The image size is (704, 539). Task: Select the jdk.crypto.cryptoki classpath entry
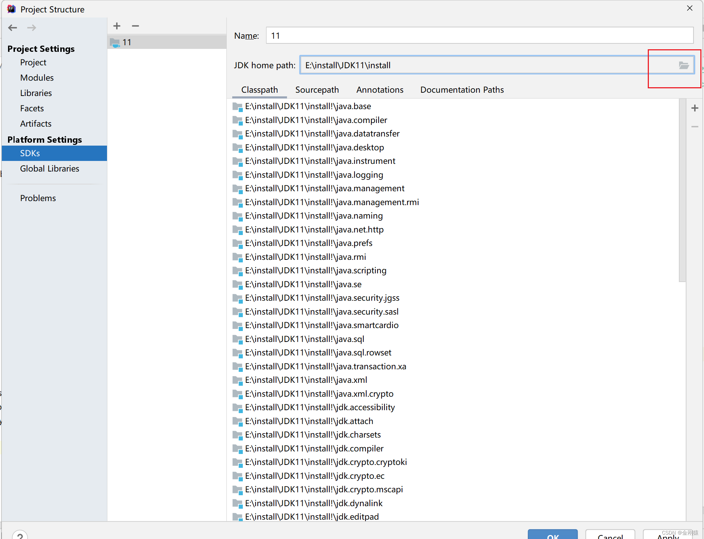coord(455,462)
